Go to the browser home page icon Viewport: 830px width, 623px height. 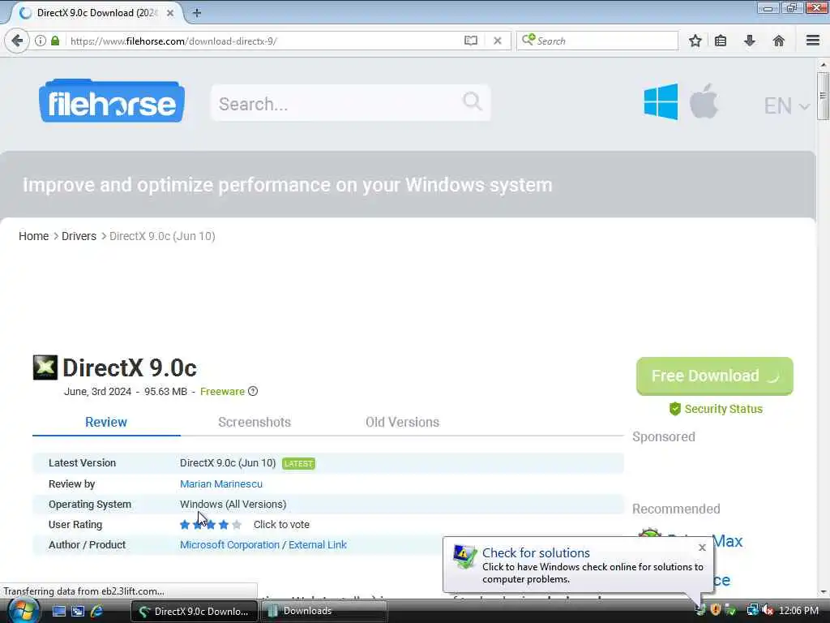pyautogui.click(x=778, y=41)
